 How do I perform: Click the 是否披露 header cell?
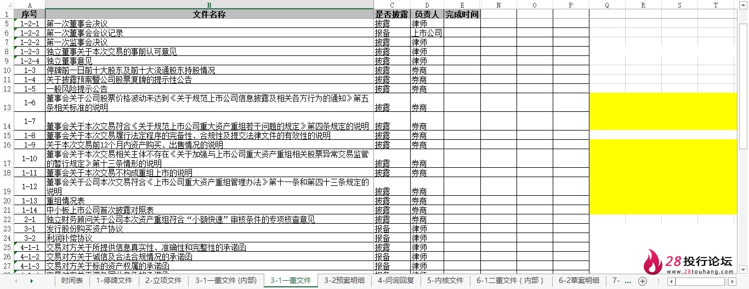(x=391, y=14)
